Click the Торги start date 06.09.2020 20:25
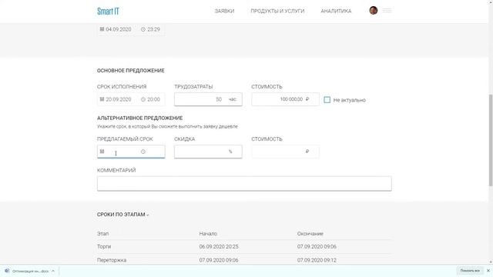The width and height of the screenshot is (493, 277). 219,246
